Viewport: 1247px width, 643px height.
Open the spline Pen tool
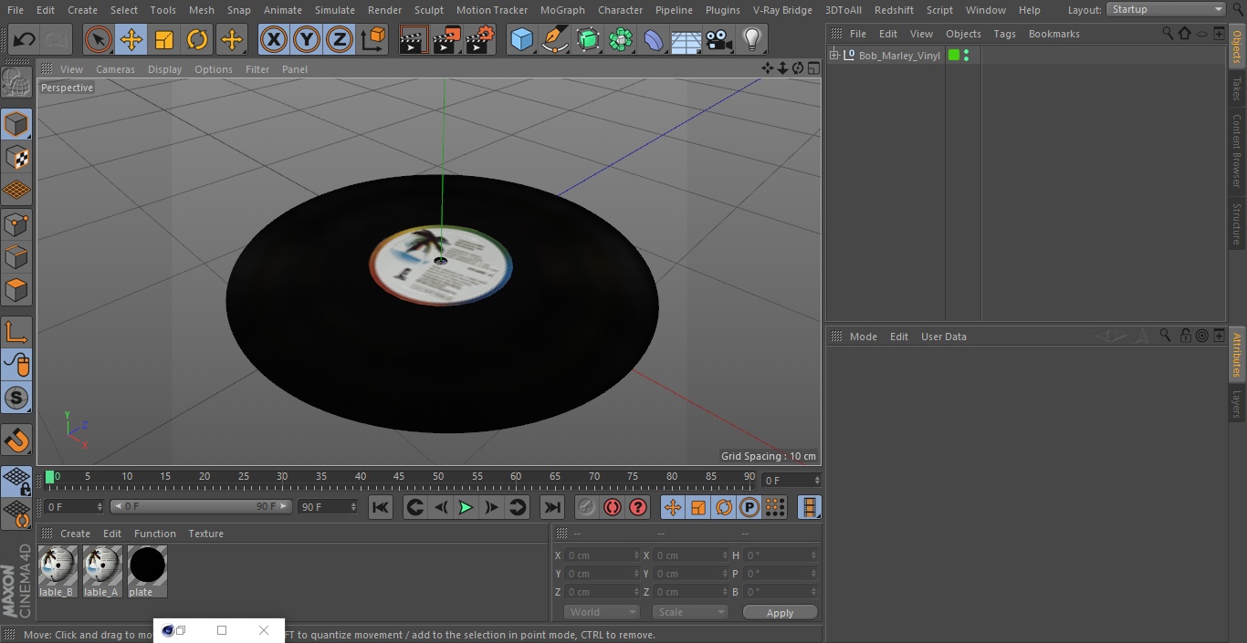coord(555,40)
